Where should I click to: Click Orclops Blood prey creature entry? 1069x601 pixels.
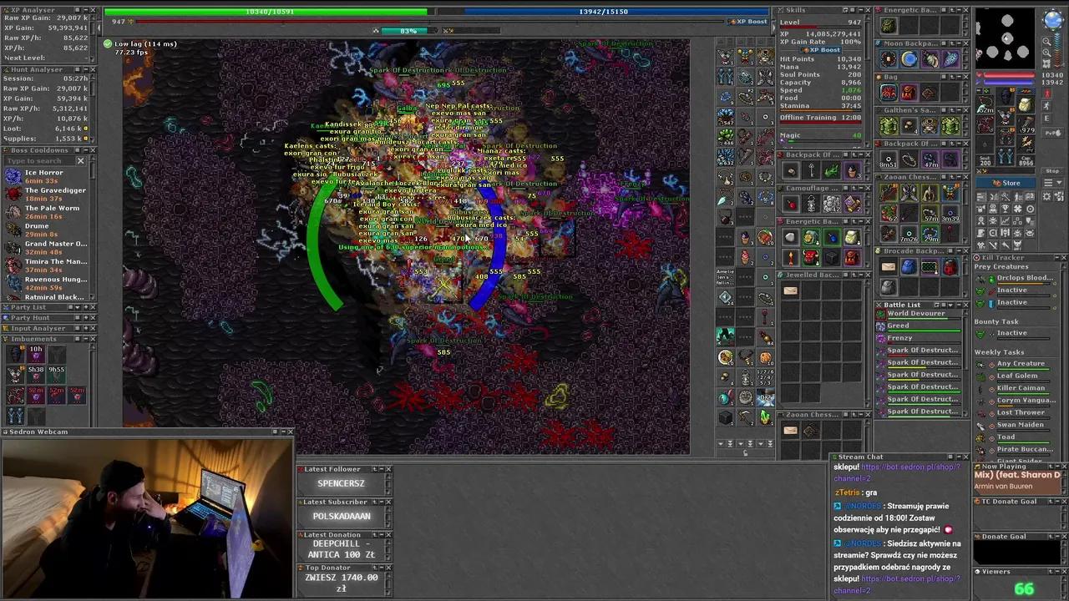(x=1017, y=278)
